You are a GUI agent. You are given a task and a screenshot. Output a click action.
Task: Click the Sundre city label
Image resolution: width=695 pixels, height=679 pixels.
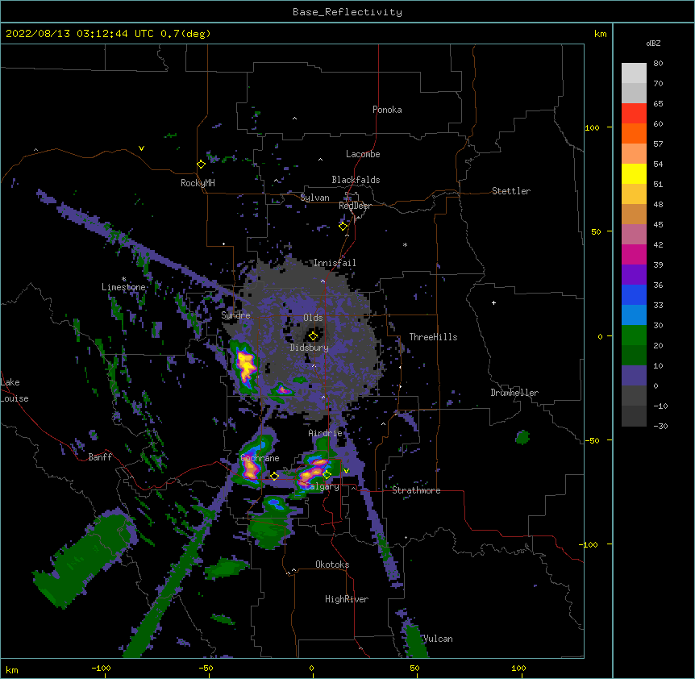pos(235,315)
